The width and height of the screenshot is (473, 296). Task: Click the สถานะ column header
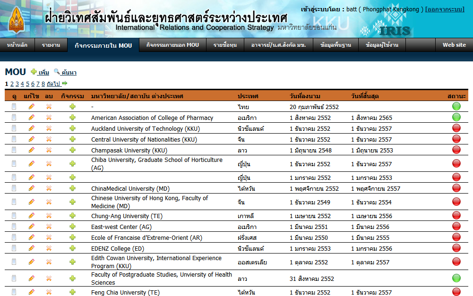click(x=457, y=96)
